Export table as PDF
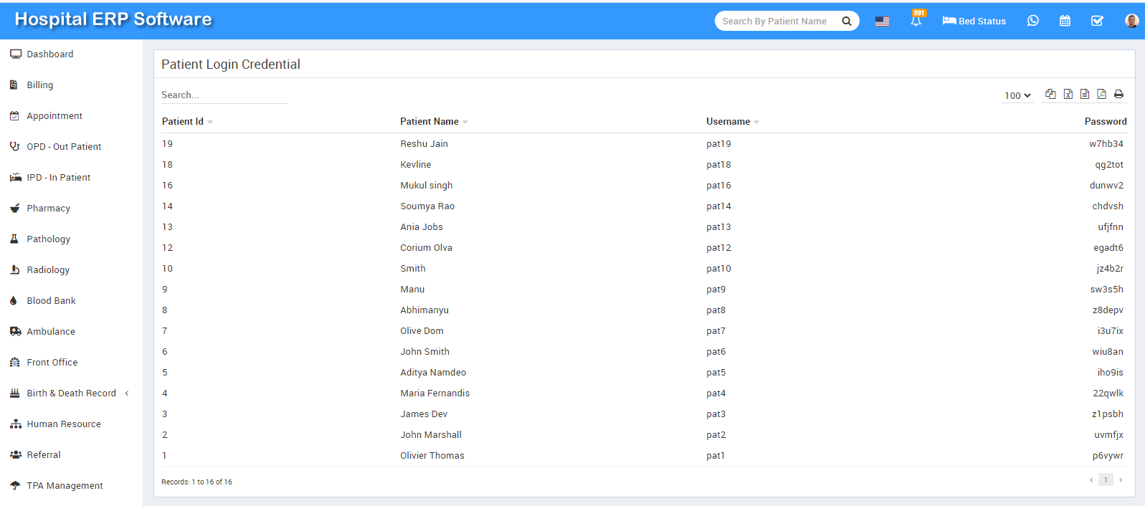This screenshot has height=506, width=1145. [x=1101, y=94]
